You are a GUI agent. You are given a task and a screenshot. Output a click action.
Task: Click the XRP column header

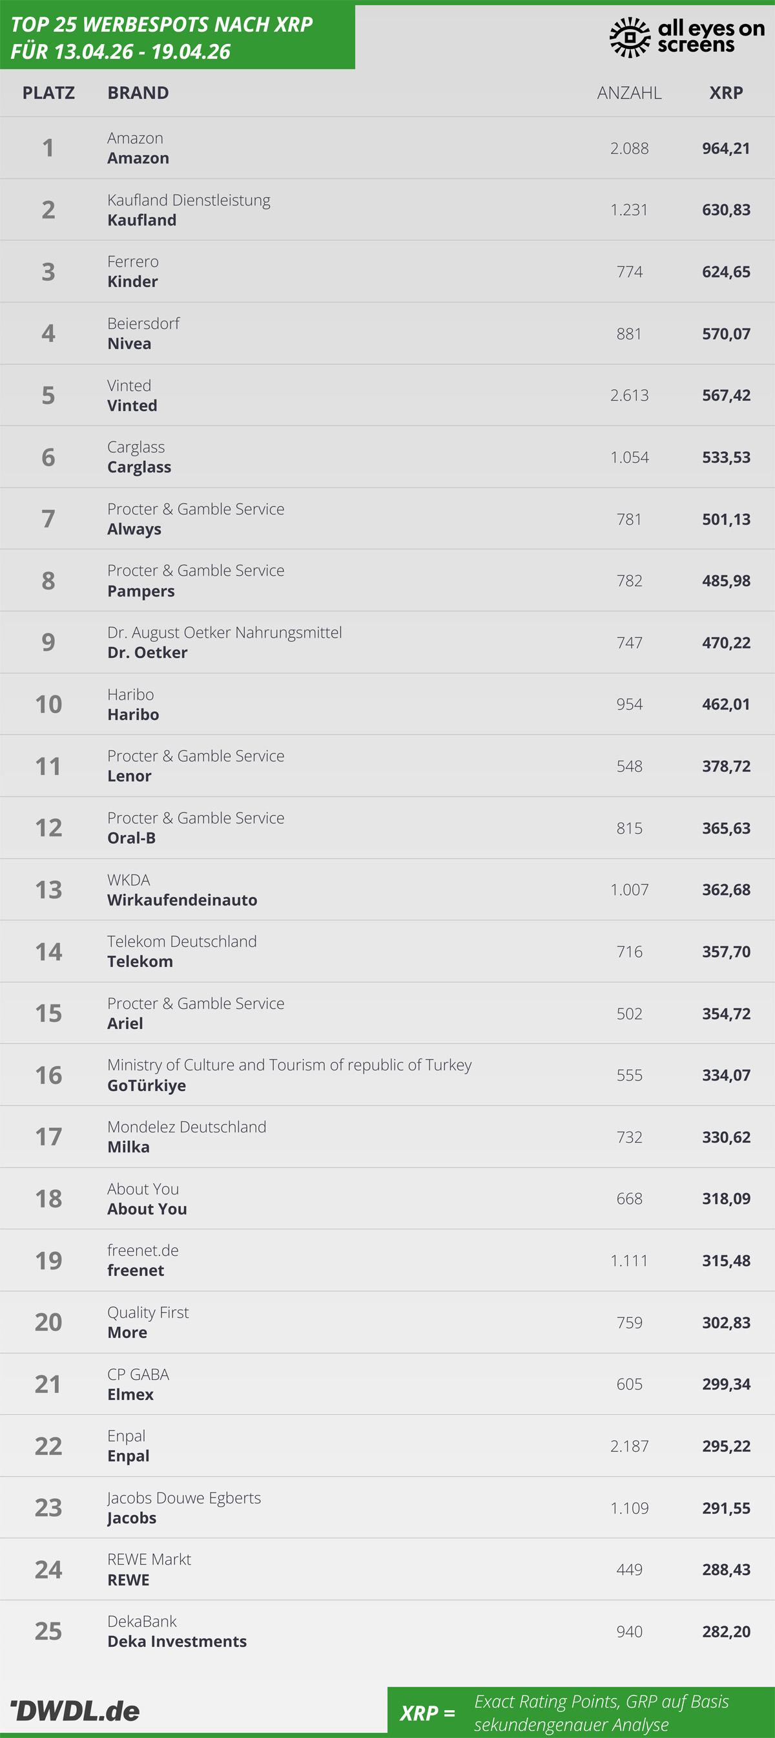[726, 93]
